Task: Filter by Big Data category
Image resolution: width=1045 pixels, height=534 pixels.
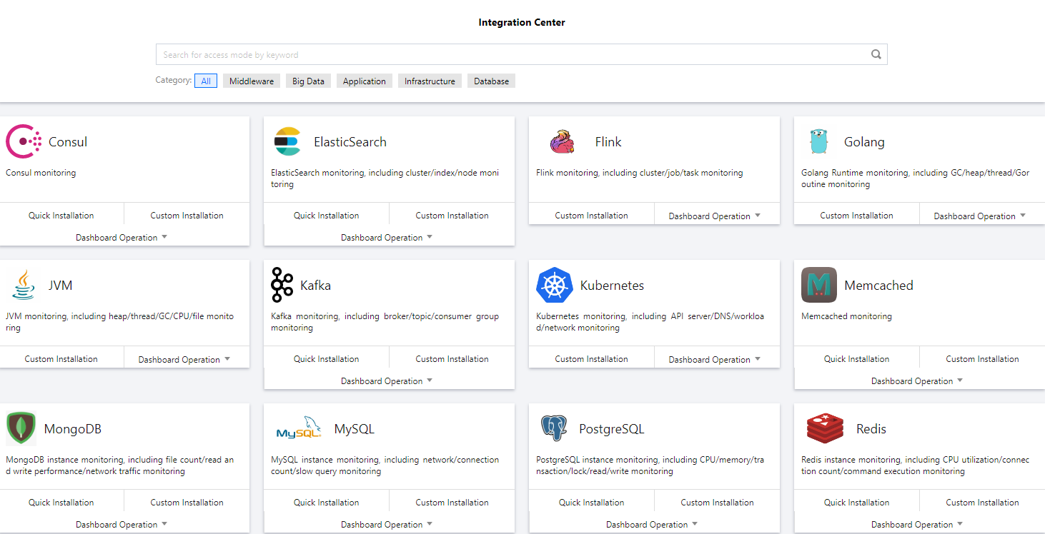Action: point(308,81)
